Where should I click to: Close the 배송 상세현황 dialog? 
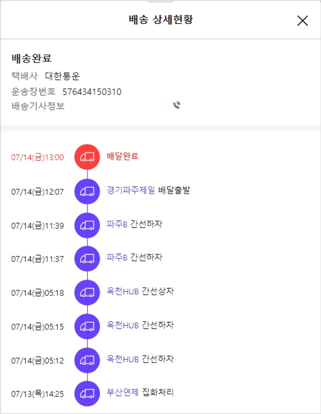click(x=303, y=21)
